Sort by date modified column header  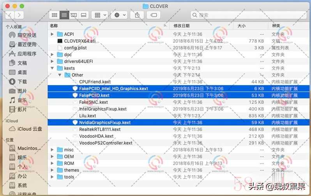pyautogui.click(x=182, y=26)
